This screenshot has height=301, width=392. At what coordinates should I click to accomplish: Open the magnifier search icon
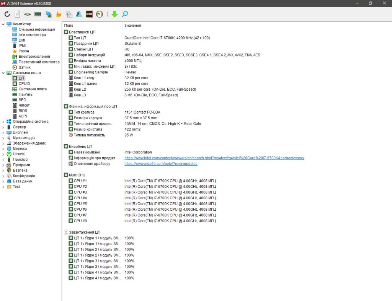point(125,14)
